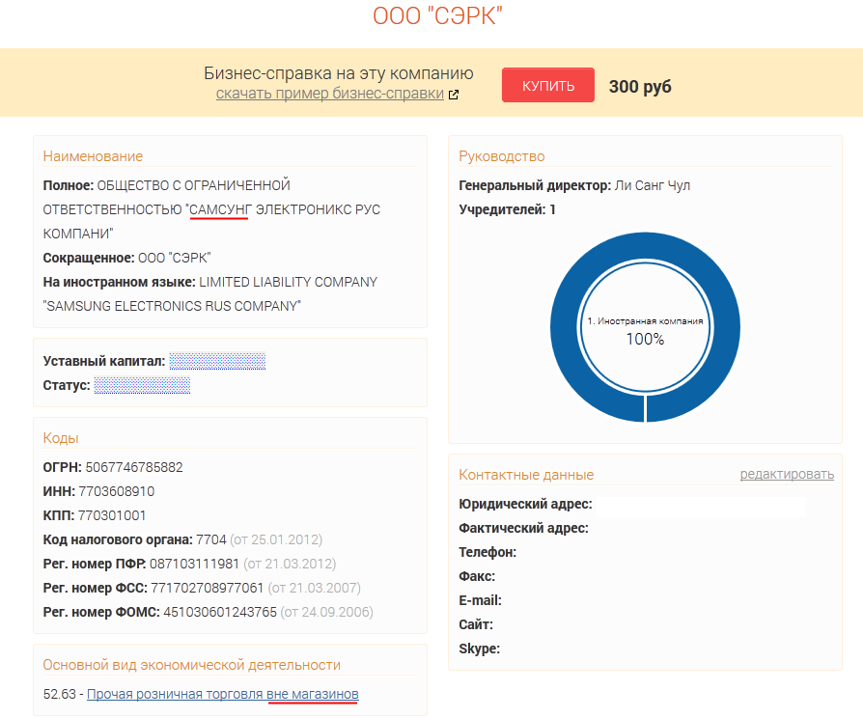
Task: Select the ИНН number 7703608910
Action: (x=116, y=491)
